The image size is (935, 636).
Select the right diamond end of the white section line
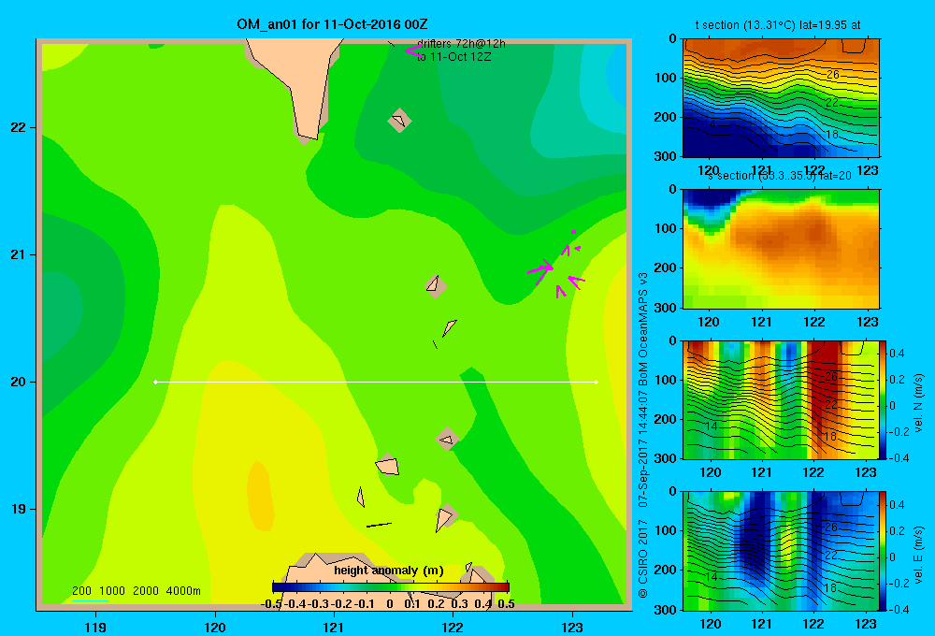point(597,382)
